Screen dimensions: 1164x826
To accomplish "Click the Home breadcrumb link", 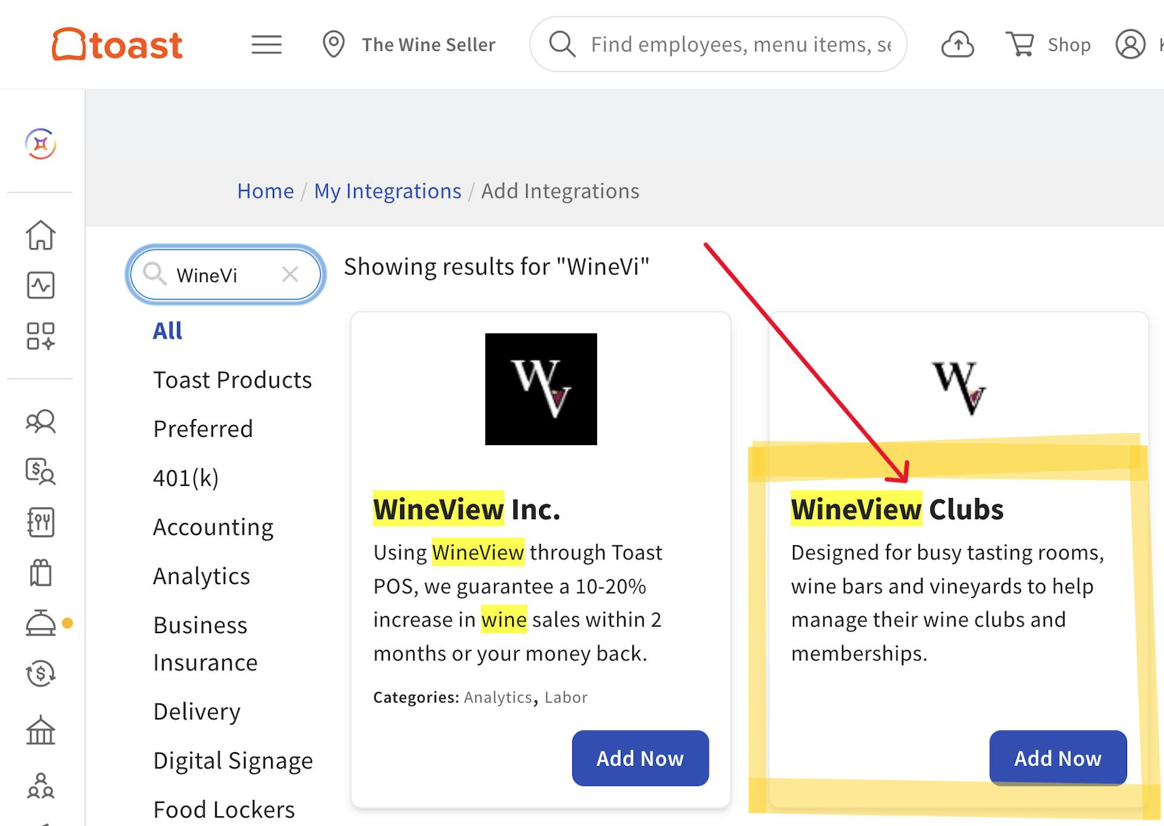I will (266, 191).
